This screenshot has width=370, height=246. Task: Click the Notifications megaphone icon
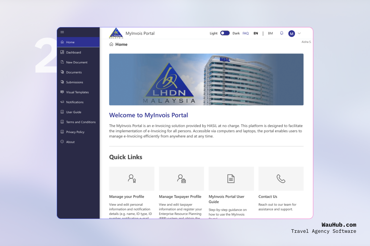click(x=62, y=102)
